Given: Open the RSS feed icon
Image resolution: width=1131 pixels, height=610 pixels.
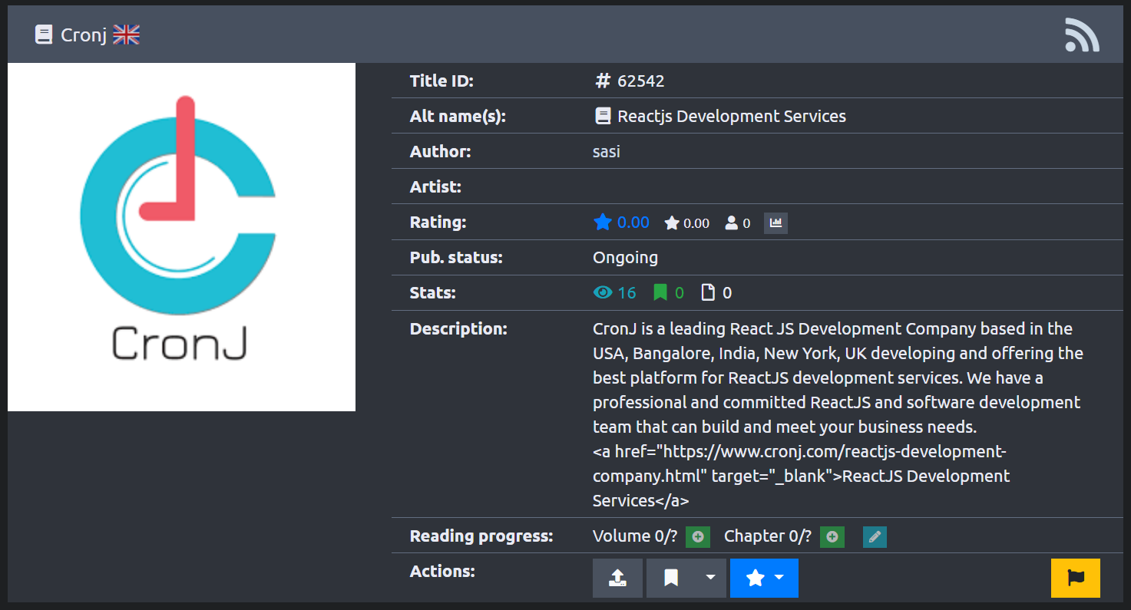Looking at the screenshot, I should (x=1082, y=35).
